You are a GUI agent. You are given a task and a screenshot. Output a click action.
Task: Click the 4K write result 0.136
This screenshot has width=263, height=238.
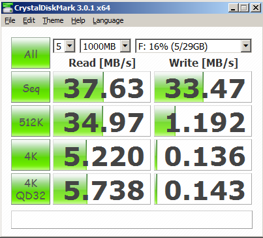click(203, 155)
